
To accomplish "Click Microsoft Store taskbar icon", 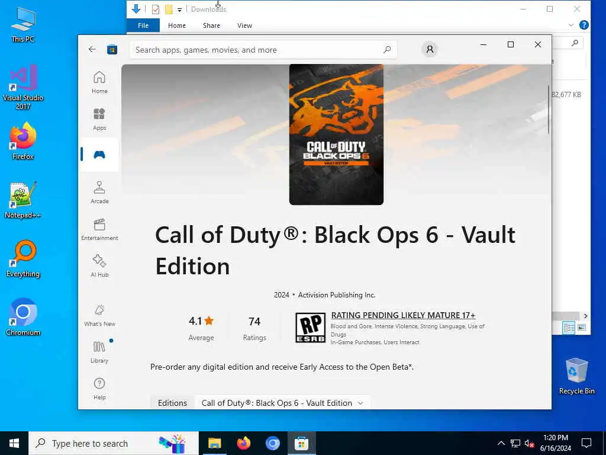I will click(x=301, y=443).
